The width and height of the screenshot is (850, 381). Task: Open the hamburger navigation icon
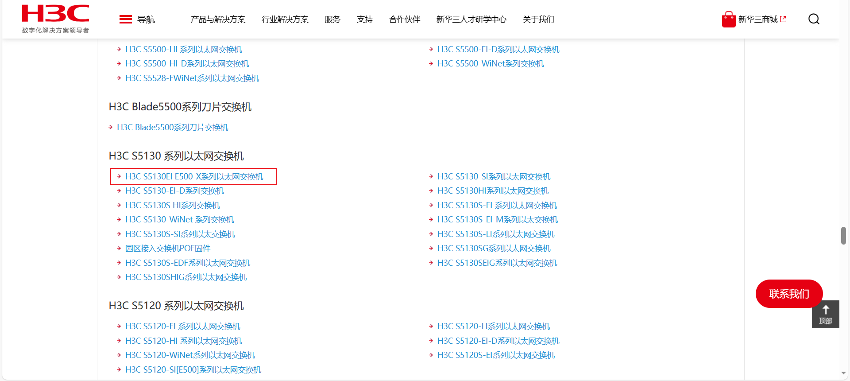click(x=126, y=19)
